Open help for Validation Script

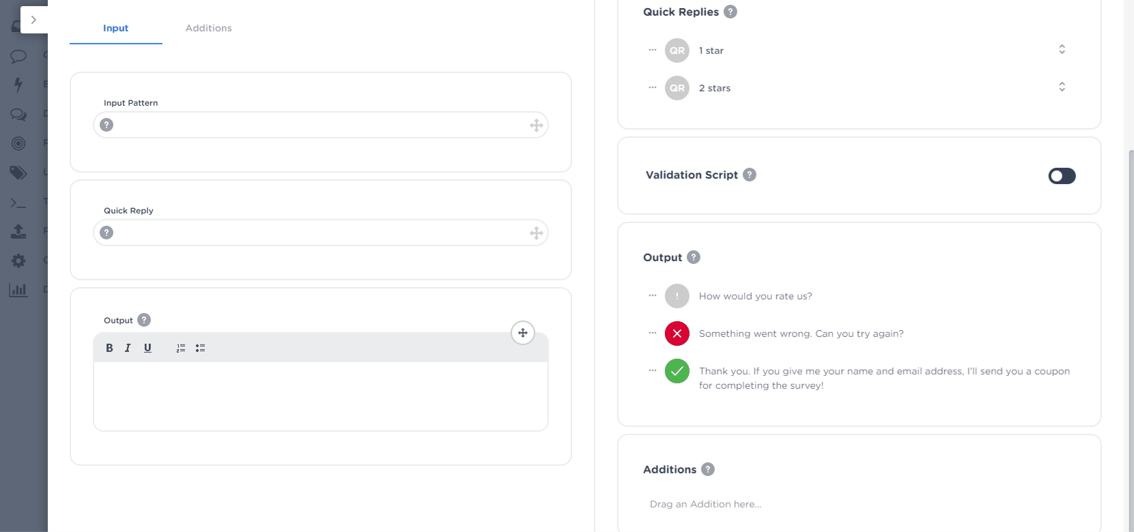click(x=750, y=175)
